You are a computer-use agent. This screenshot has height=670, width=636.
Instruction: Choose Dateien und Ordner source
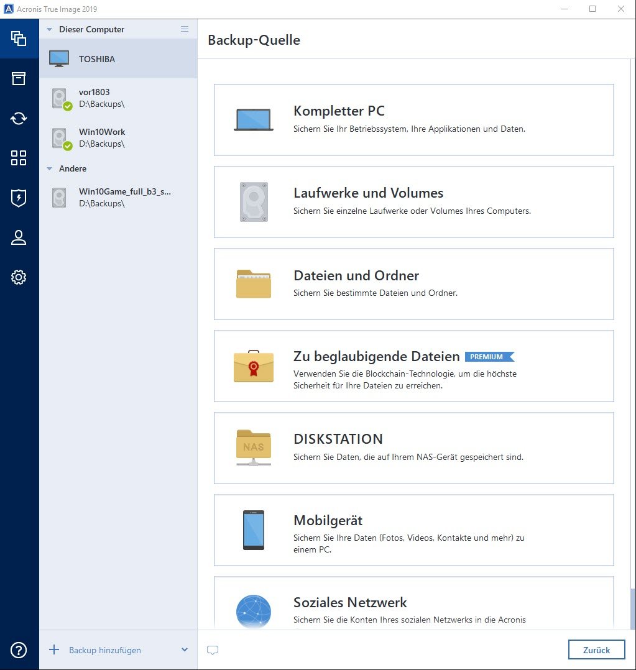(x=414, y=284)
